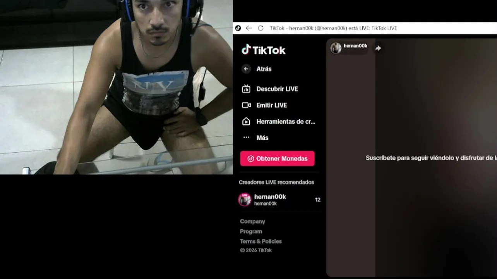Click the Herramientas de creador icon
Viewport: 497px width, 279px height.
point(246,121)
